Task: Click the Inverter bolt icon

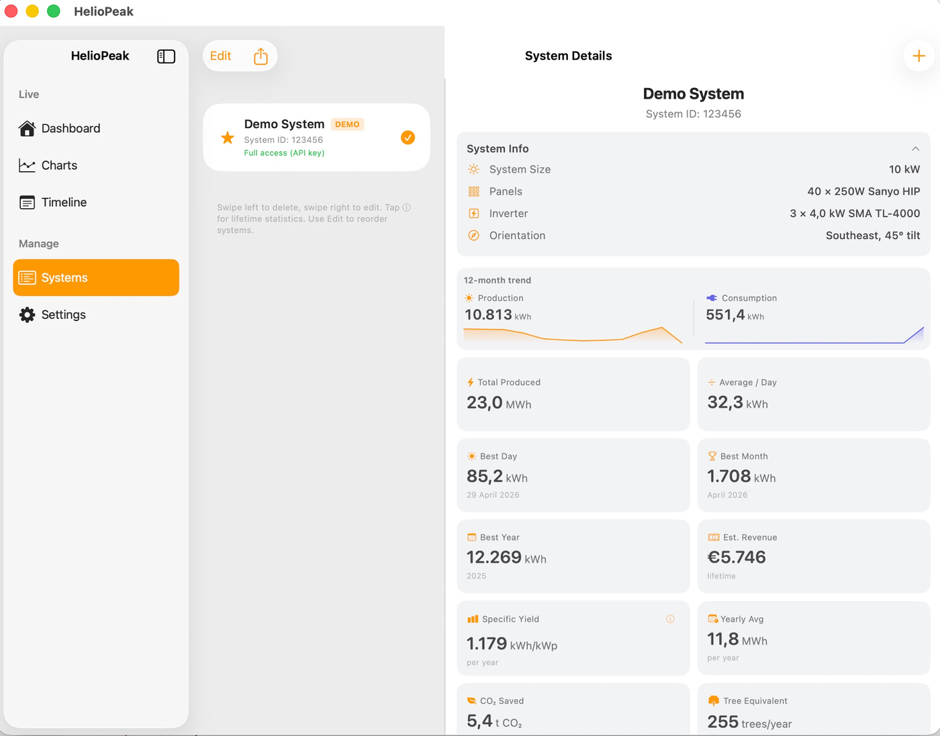Action: (x=474, y=214)
